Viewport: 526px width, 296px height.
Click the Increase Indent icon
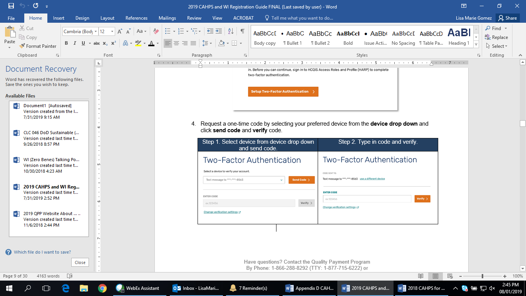tap(219, 32)
